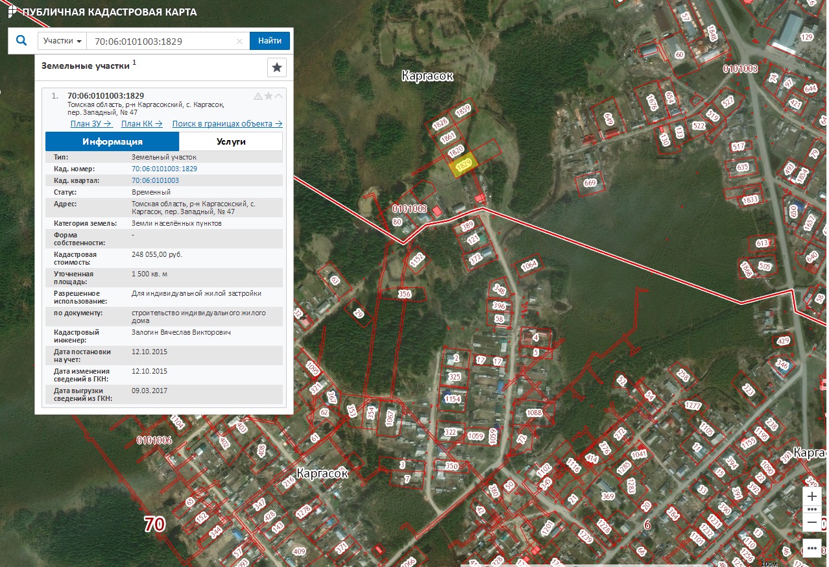Open the bottom three-dots map menu
Image resolution: width=829 pixels, height=567 pixels.
(x=812, y=548)
